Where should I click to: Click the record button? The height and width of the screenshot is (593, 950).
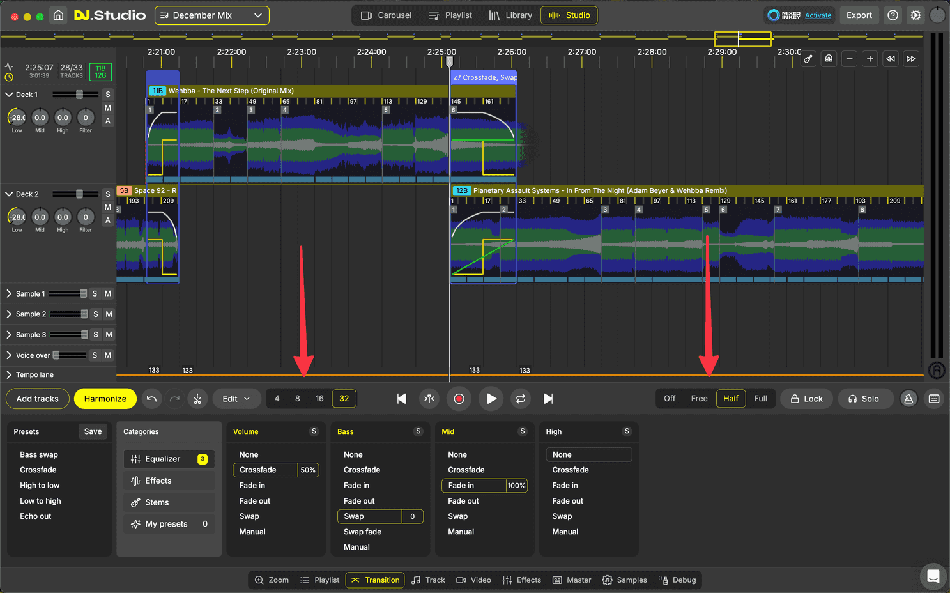(459, 399)
